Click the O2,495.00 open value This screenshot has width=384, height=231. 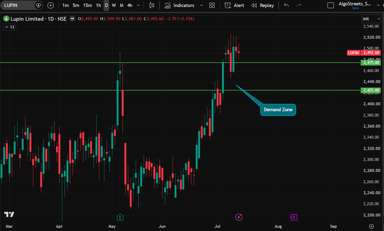pyautogui.click(x=89, y=19)
